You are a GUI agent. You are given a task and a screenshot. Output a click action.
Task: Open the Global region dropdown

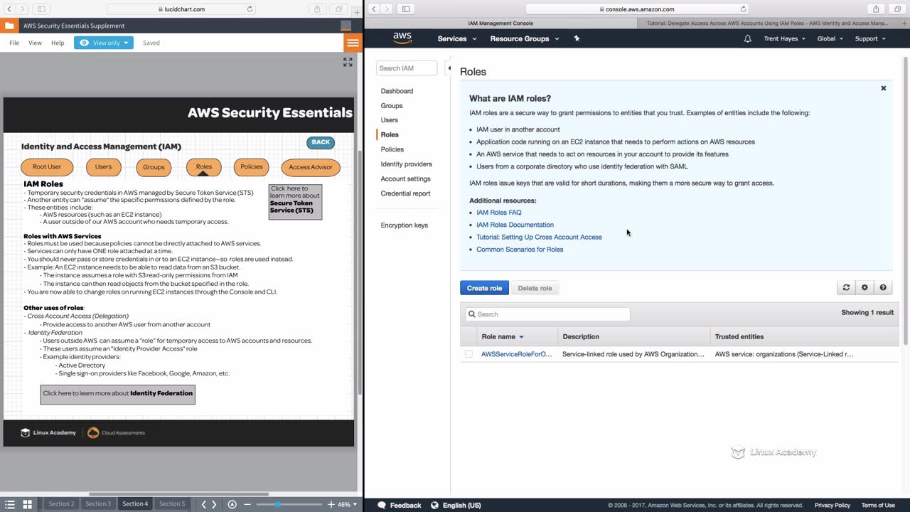pos(830,38)
